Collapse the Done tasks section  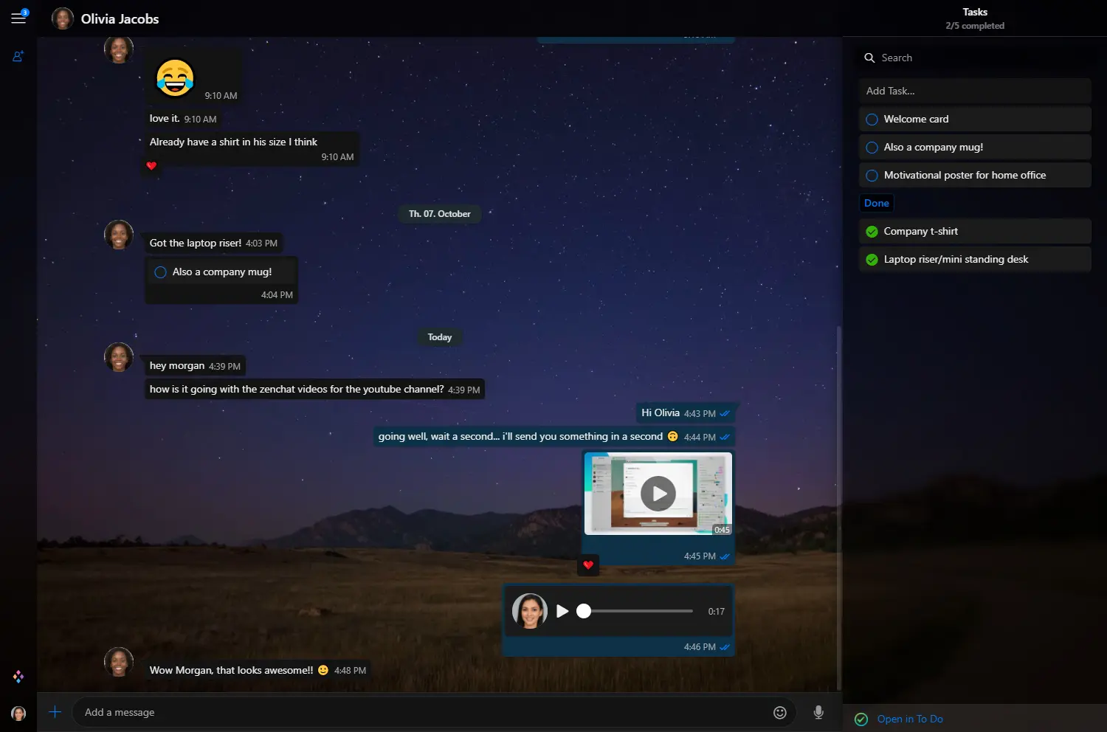click(877, 204)
